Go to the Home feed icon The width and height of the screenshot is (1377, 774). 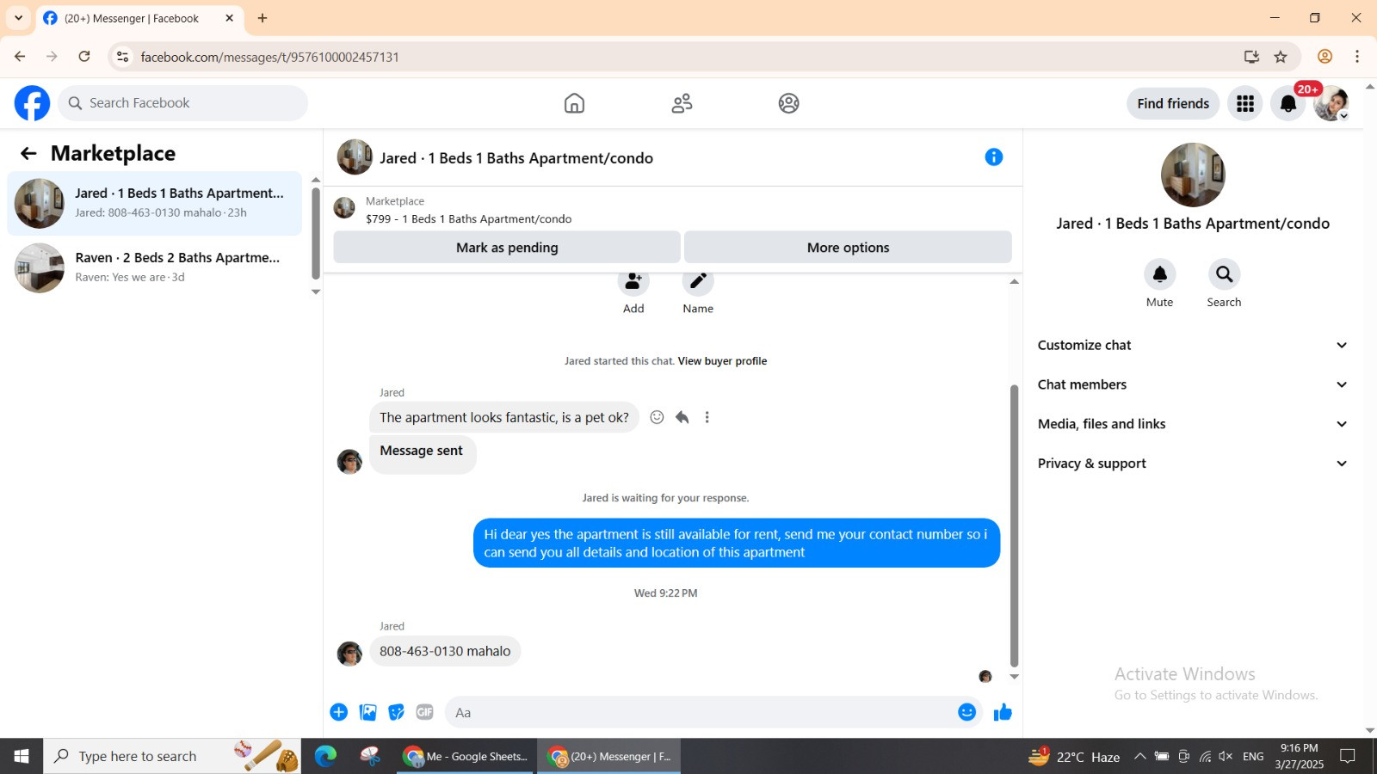pos(574,103)
